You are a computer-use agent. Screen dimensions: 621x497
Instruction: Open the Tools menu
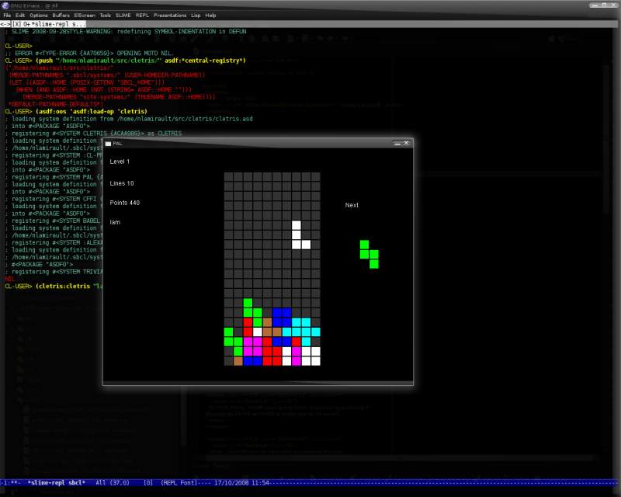click(106, 16)
